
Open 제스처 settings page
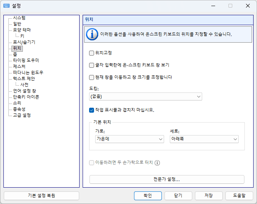(x=19, y=67)
